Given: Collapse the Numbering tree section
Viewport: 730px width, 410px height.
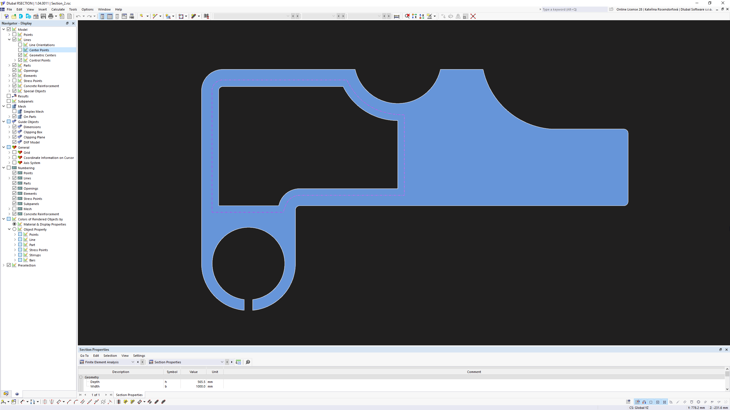Looking at the screenshot, I should 3,168.
